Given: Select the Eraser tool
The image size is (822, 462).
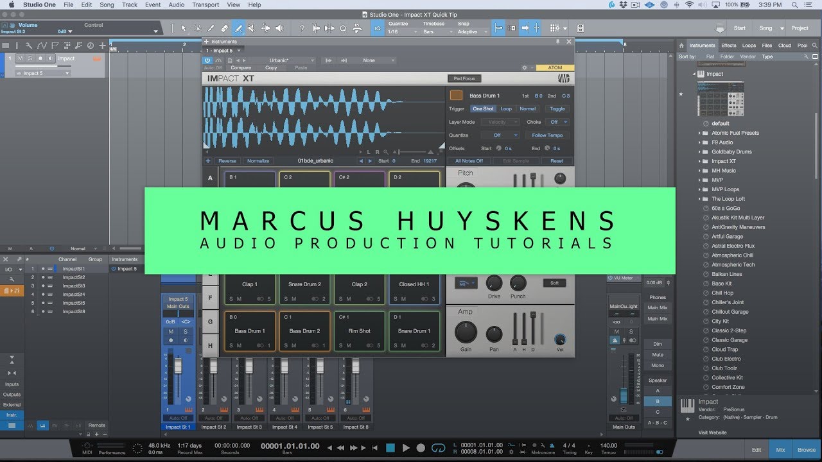Looking at the screenshot, I should pos(224,28).
